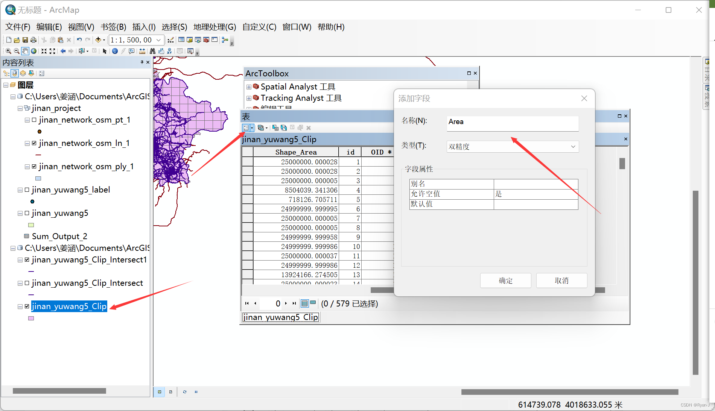
Task: Expand the Spatial Analyst 工具 toolbox
Action: 249,87
